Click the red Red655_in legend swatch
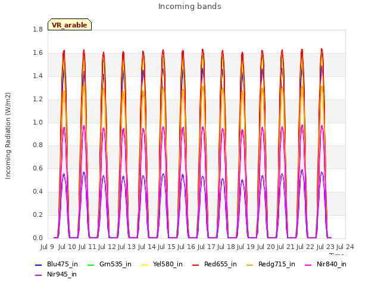Image resolution: width=381 pixels, height=286 pixels. coord(196,265)
